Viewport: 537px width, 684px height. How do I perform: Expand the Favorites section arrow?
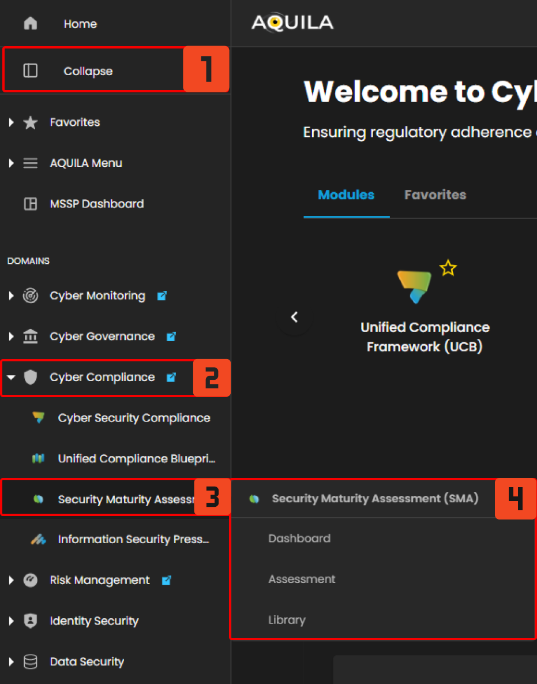11,122
